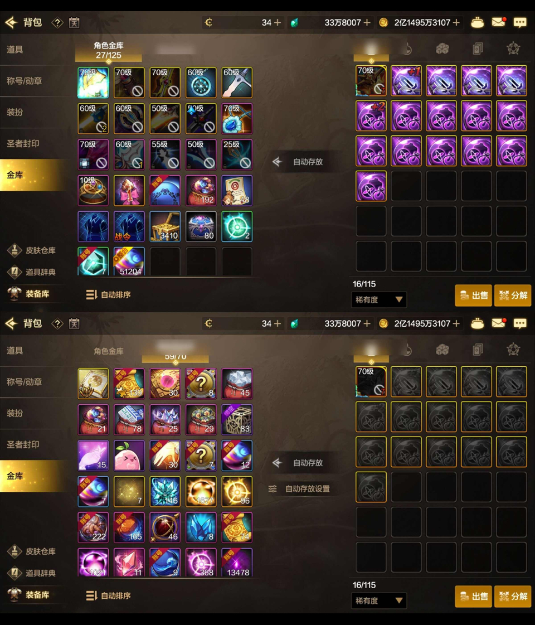Select the 55级 locked equipment item
The height and width of the screenshot is (625, 535).
[x=165, y=154]
